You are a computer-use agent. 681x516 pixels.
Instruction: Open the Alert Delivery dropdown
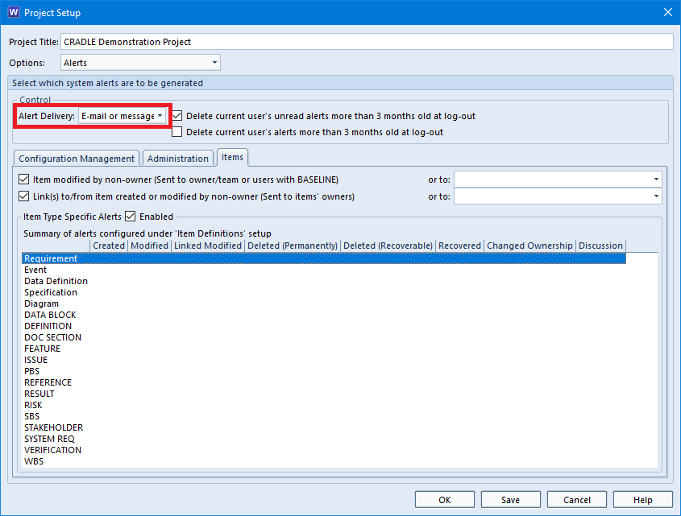click(122, 116)
